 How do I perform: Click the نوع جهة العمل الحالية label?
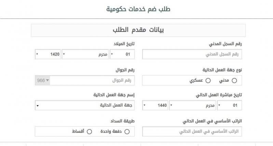[222, 70]
